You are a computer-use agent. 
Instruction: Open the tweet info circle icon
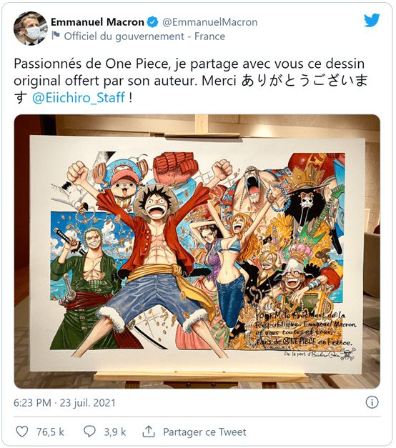pos(372,402)
